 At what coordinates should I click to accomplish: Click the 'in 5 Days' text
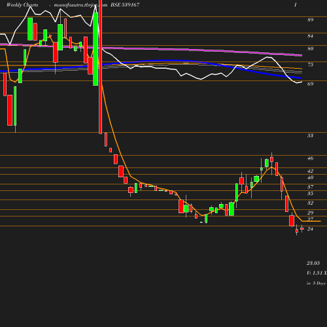[x=316, y=283]
